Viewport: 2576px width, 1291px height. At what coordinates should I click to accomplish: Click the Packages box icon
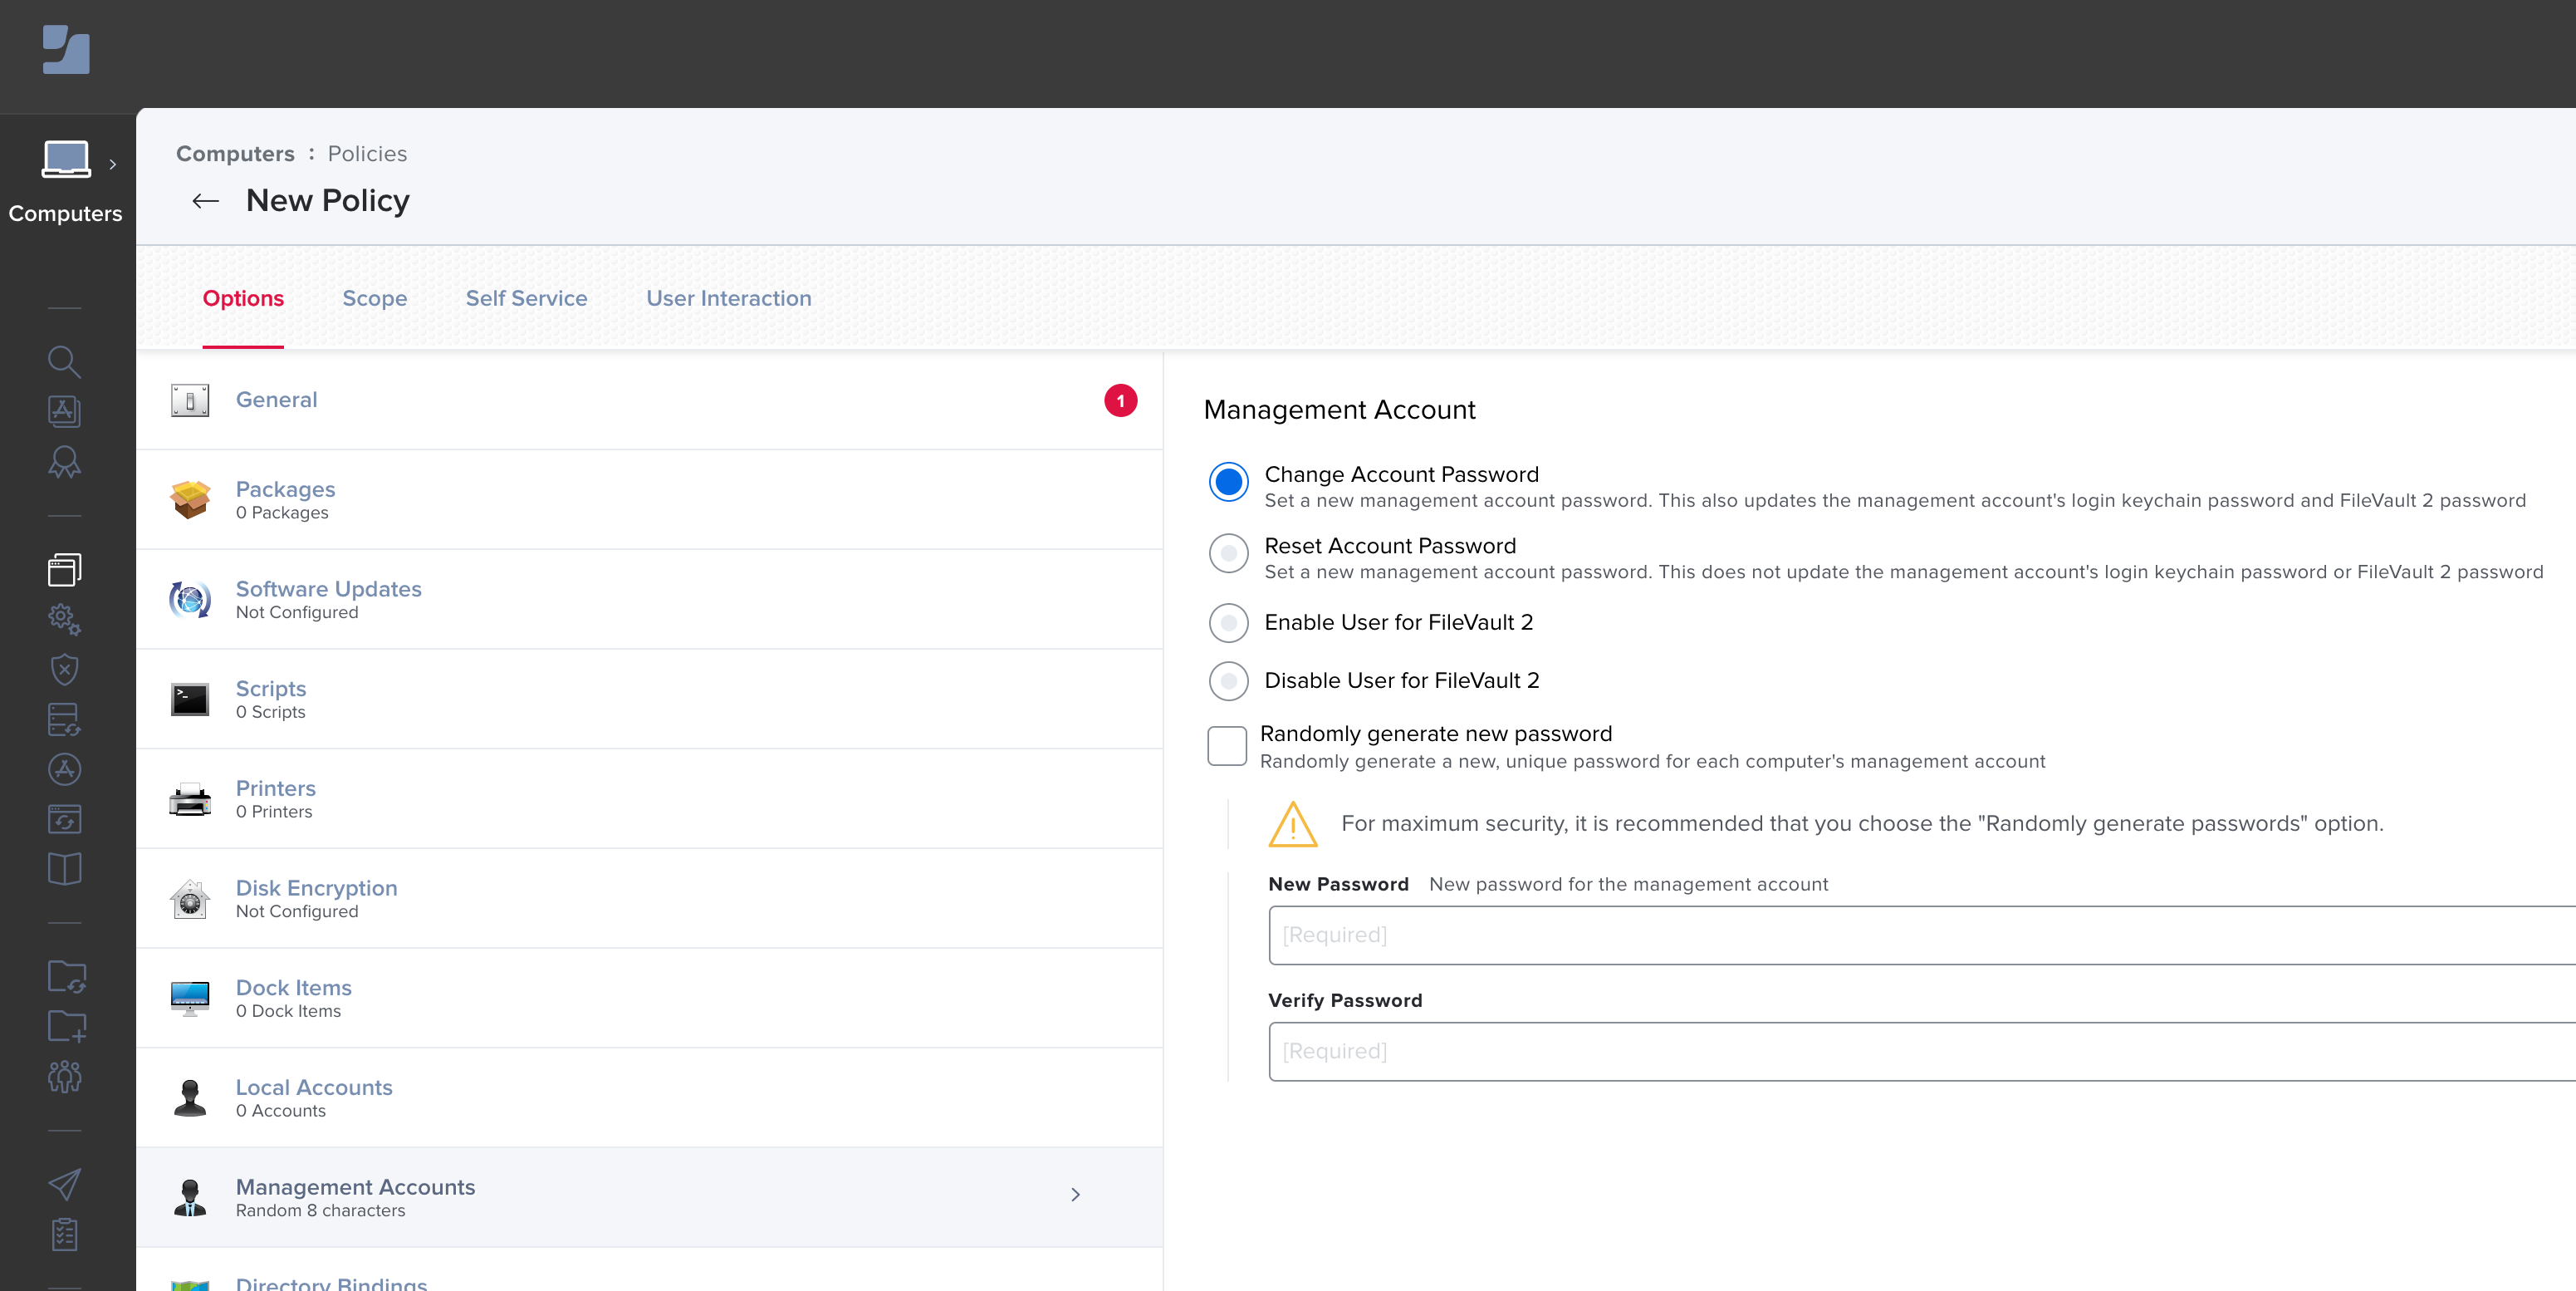(x=190, y=499)
